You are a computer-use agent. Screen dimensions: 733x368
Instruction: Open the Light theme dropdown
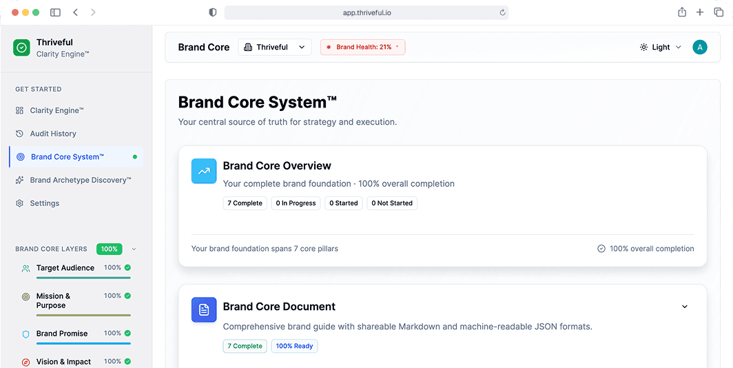660,48
